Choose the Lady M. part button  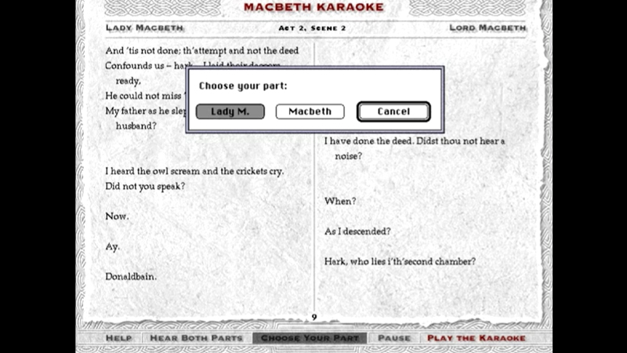click(x=230, y=111)
